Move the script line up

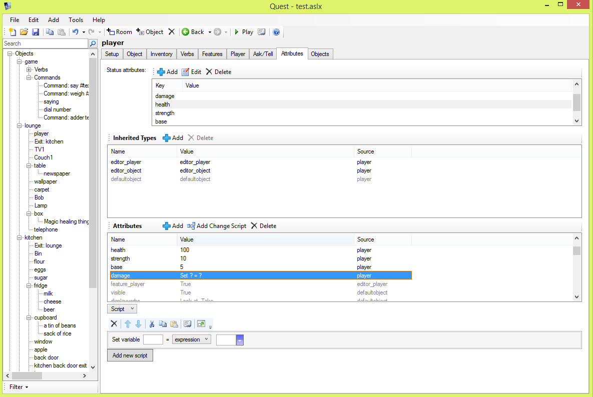tap(128, 323)
